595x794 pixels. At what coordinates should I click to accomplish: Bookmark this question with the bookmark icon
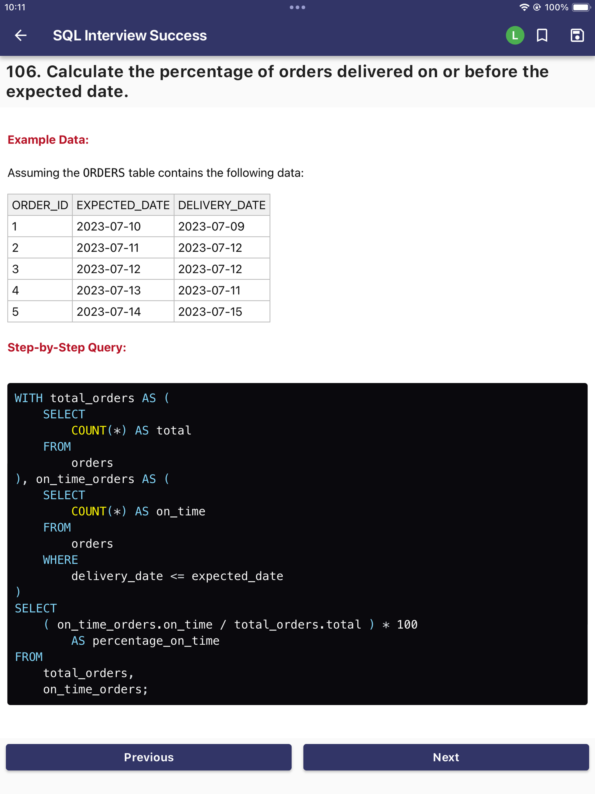pos(542,35)
